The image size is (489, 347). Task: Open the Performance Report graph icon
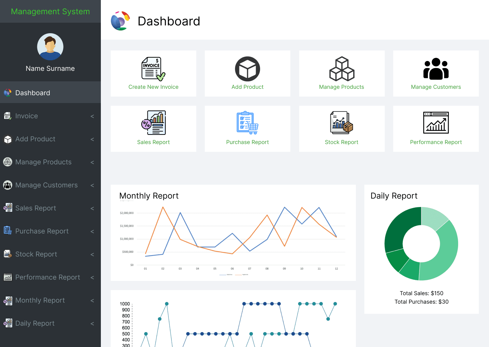pyautogui.click(x=436, y=123)
